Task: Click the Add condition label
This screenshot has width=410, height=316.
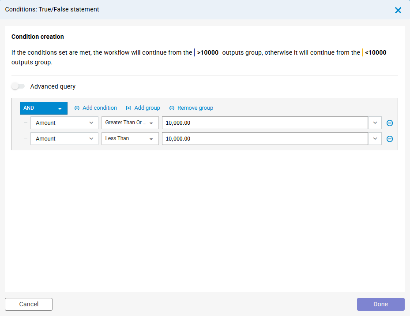Action: (x=99, y=108)
